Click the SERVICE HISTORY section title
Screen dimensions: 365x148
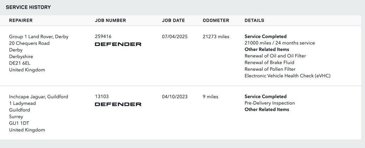click(x=28, y=7)
